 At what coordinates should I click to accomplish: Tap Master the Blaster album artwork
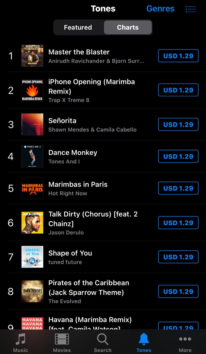click(32, 56)
